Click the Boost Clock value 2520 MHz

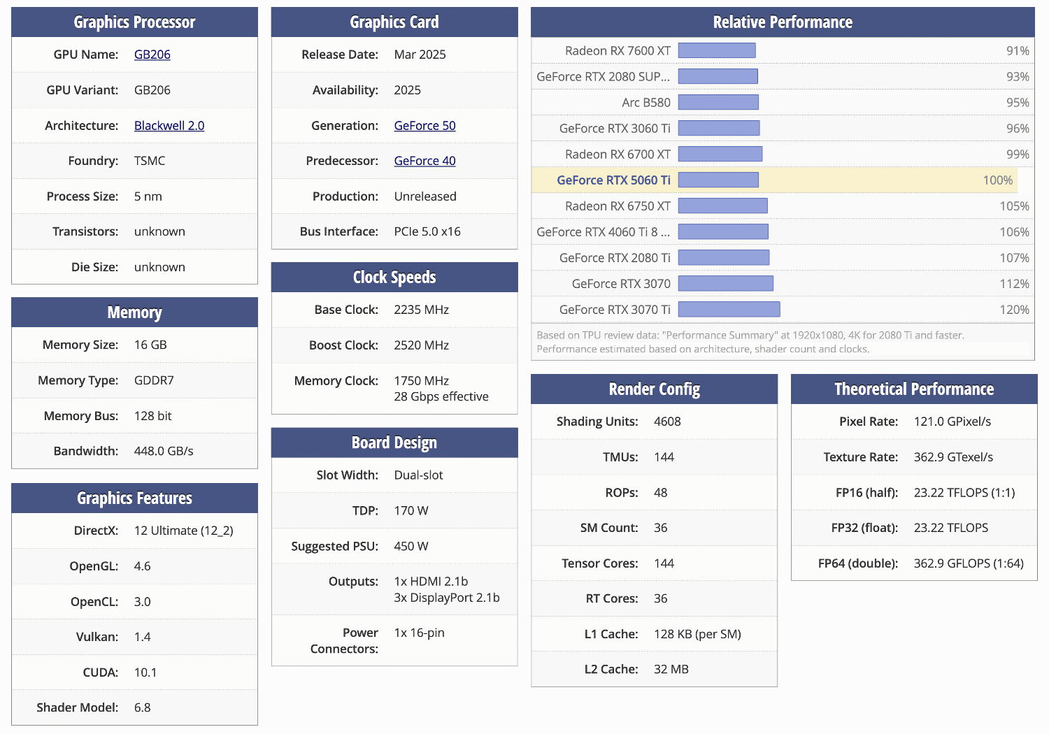coord(421,345)
